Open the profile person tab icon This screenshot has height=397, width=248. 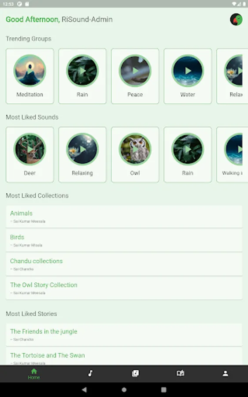225,373
